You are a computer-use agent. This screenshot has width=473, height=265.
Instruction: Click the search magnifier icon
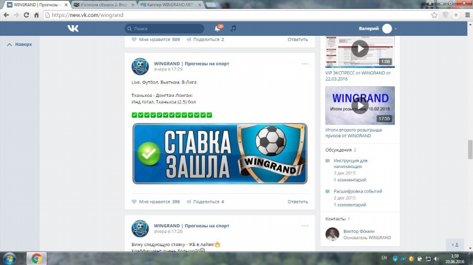(129, 28)
